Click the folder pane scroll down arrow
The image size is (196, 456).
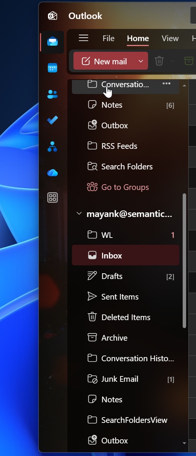[184, 443]
